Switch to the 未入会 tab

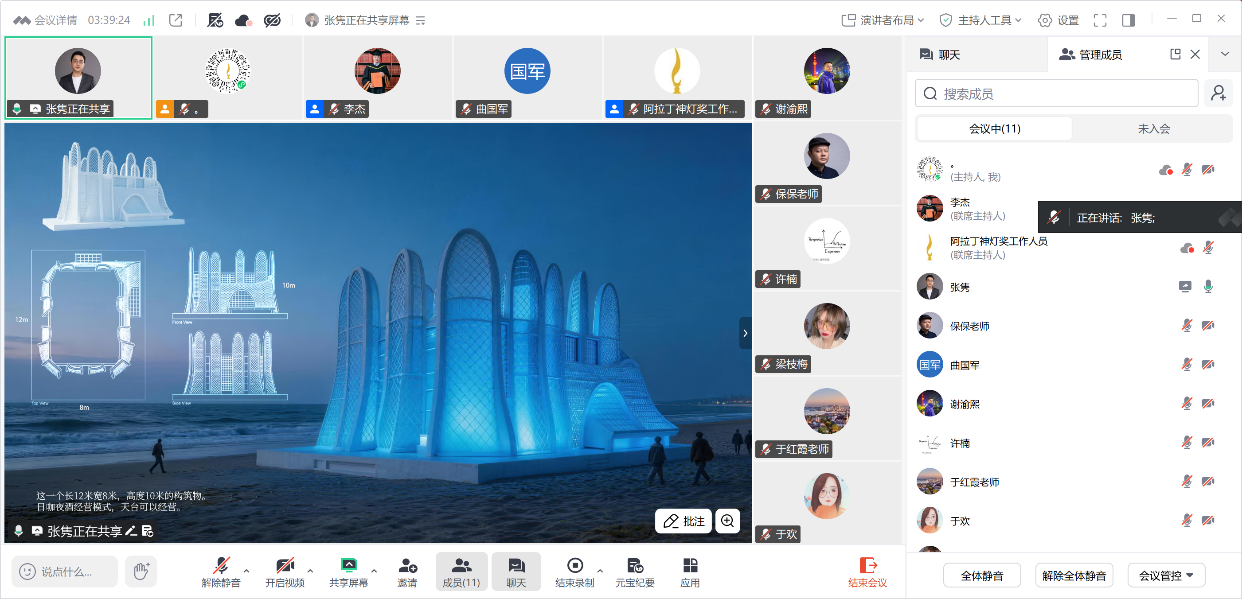(1153, 128)
